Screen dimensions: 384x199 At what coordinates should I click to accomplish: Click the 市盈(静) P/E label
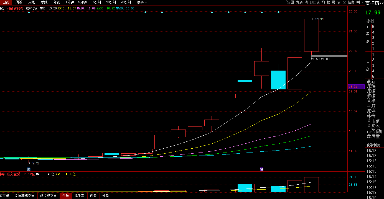pos(374,131)
